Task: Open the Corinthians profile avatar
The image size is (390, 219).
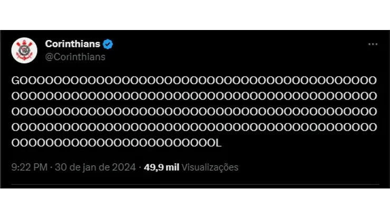Action: pyautogui.click(x=25, y=50)
